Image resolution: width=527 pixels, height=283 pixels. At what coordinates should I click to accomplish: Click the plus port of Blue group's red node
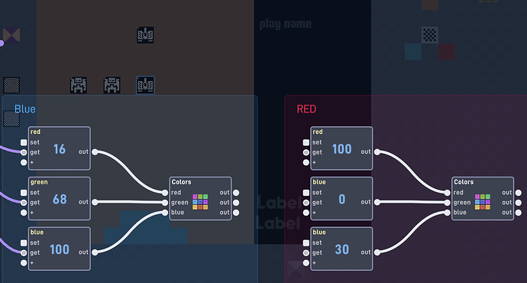[24, 162]
